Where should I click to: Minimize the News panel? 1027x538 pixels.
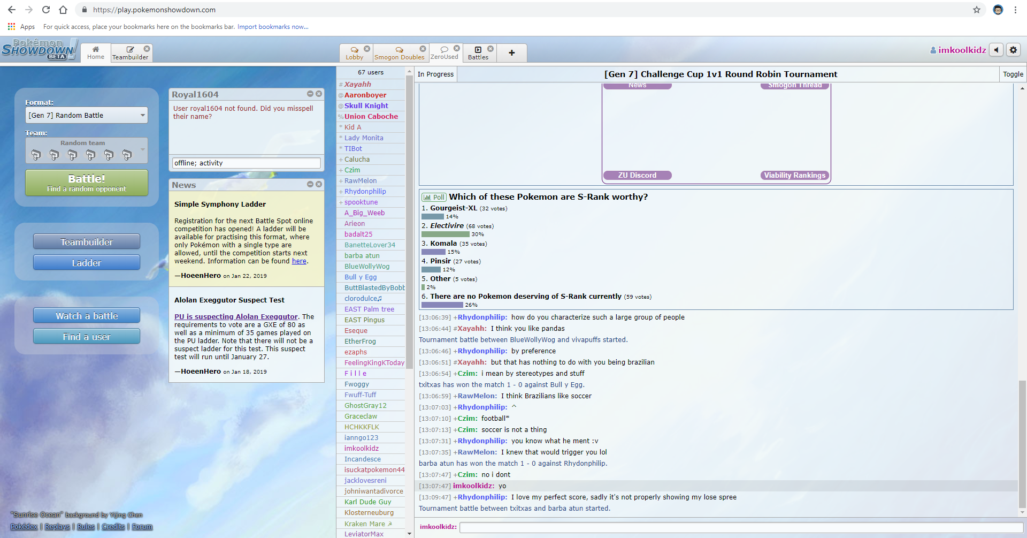310,184
